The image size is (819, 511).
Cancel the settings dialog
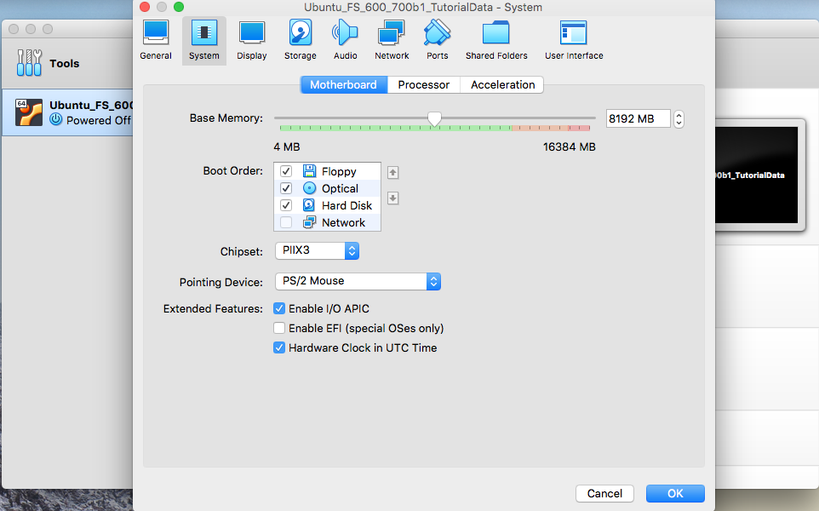click(604, 493)
